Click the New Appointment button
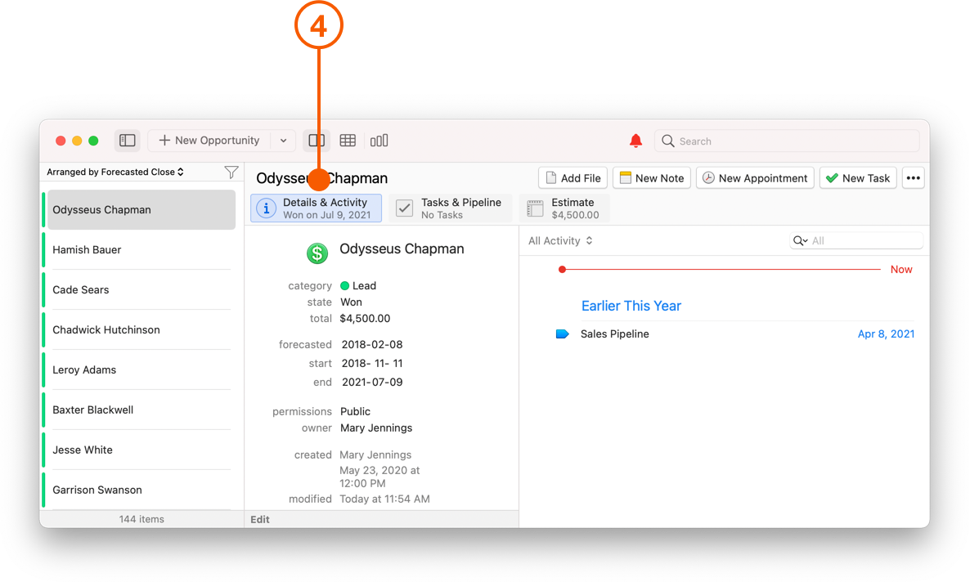The height and width of the screenshot is (582, 970). 755,178
